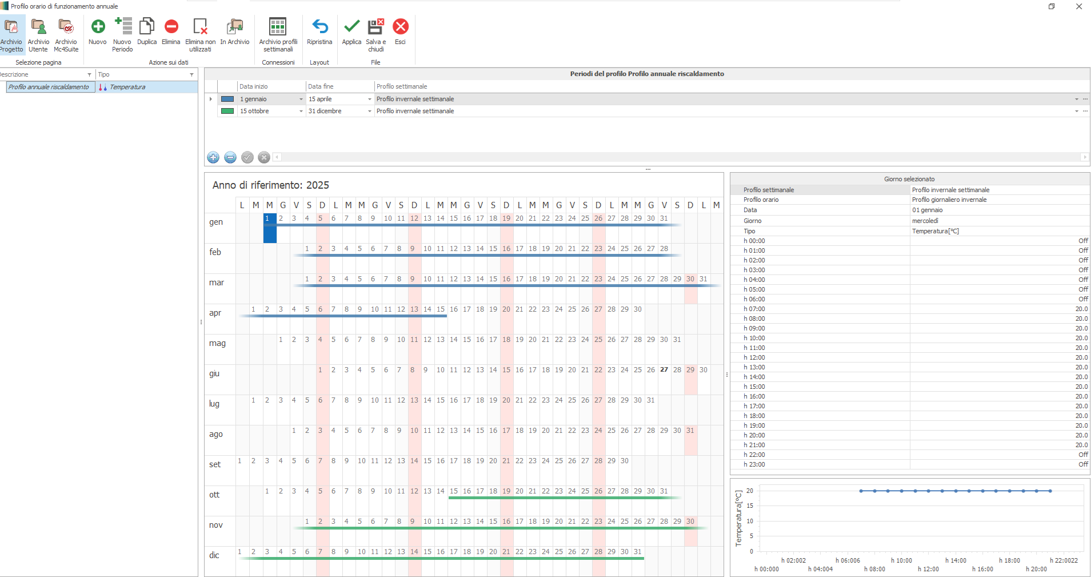Open Archivio profili settimanali
The height and width of the screenshot is (577, 1091).
point(278,27)
